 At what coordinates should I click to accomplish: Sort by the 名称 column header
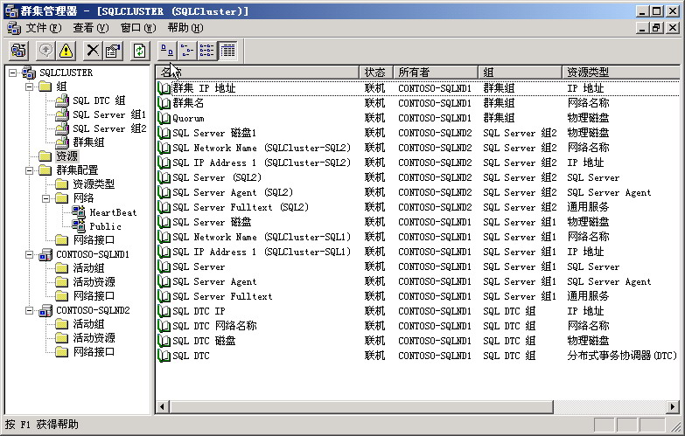(257, 73)
